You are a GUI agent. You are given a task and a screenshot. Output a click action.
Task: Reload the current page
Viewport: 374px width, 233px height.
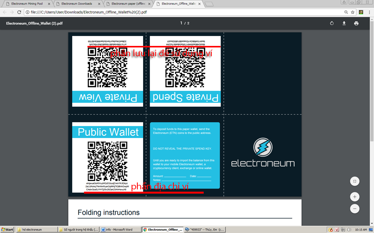(x=18, y=12)
